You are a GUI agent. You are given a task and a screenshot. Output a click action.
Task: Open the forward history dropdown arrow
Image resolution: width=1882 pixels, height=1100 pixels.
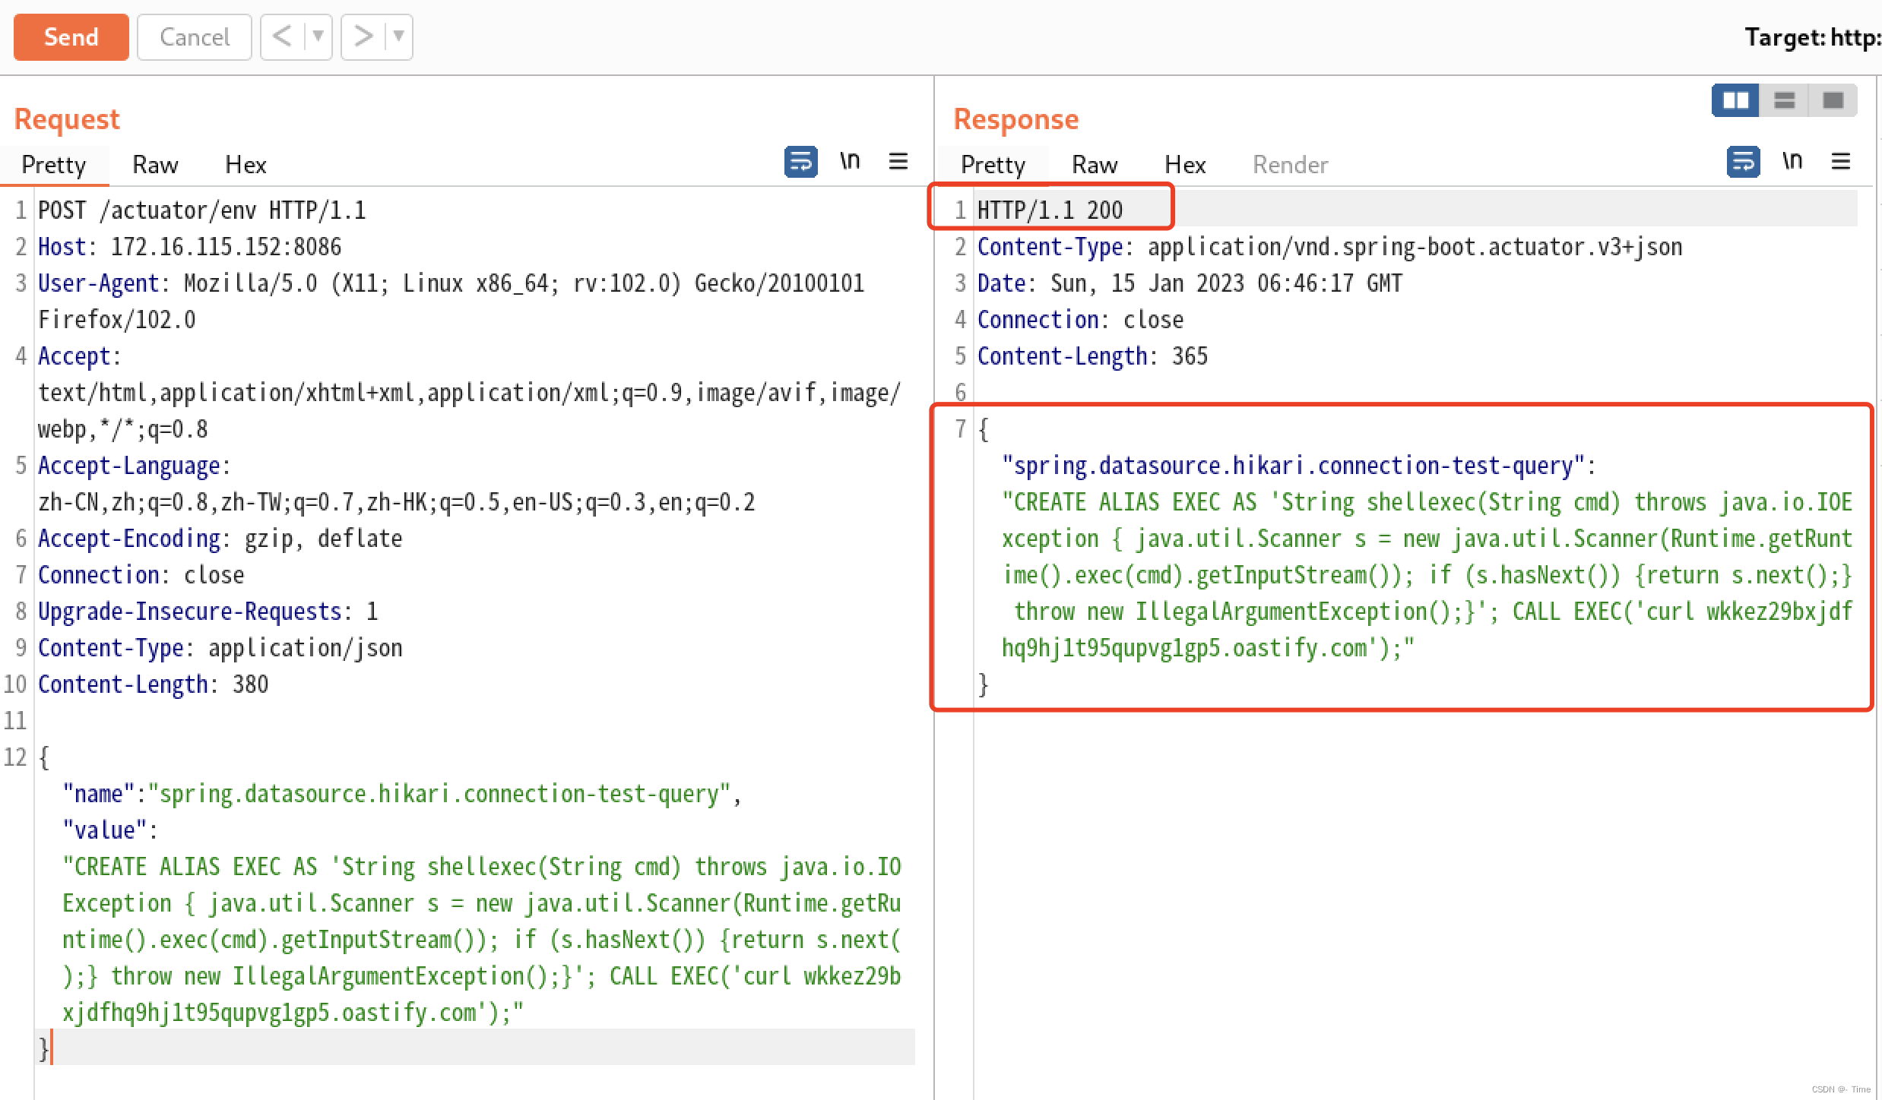[x=399, y=36]
